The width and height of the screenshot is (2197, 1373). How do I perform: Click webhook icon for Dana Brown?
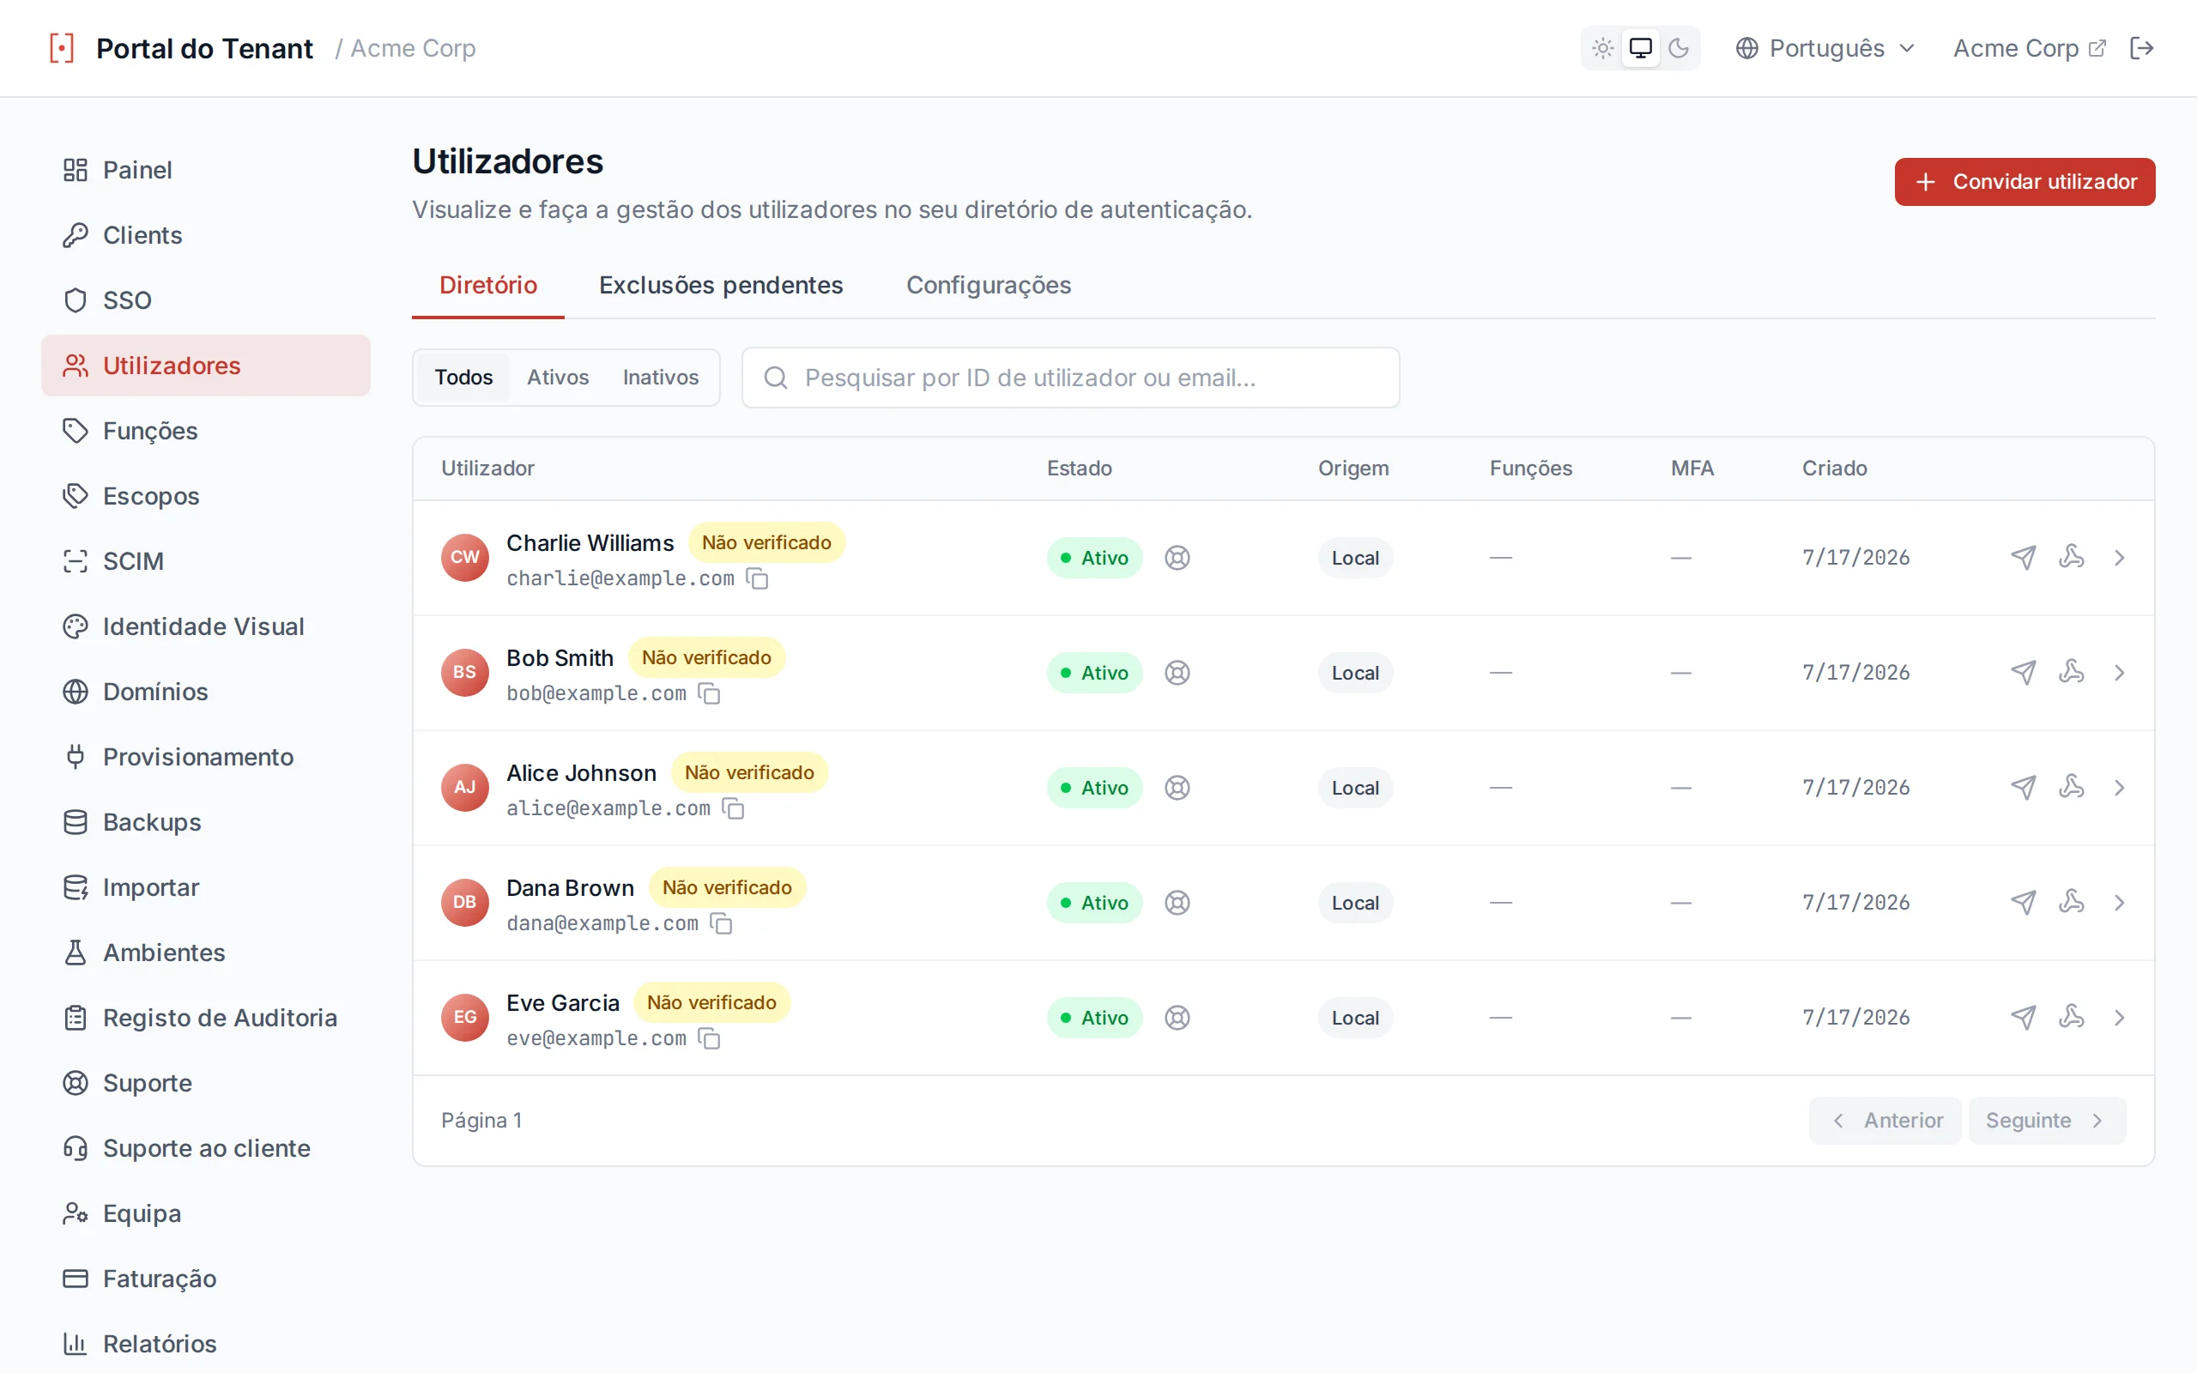(x=2072, y=901)
